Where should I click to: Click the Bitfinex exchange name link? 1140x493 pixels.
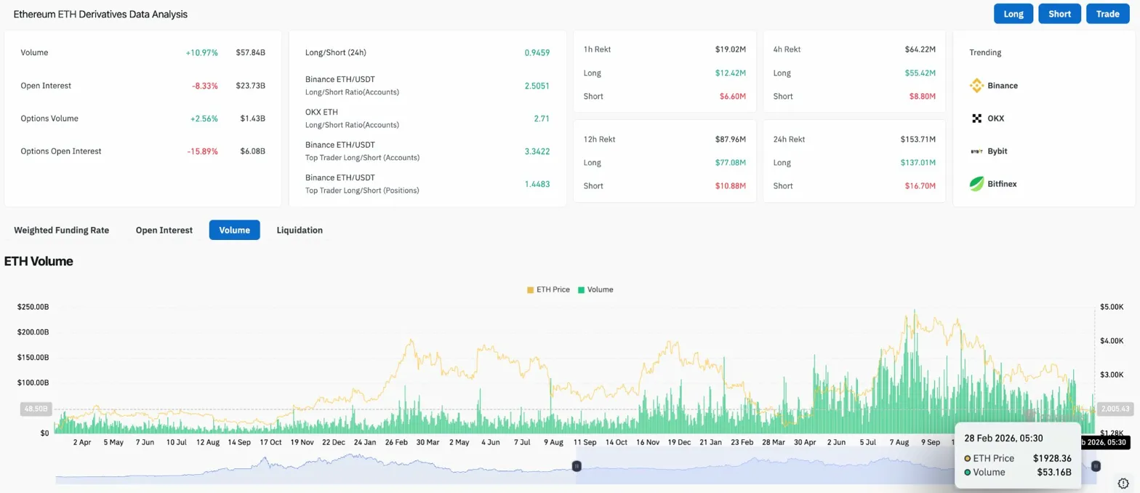pyautogui.click(x=1002, y=184)
